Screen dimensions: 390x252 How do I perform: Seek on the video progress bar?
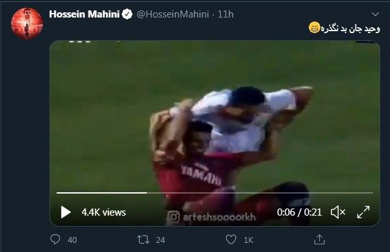pos(214,193)
